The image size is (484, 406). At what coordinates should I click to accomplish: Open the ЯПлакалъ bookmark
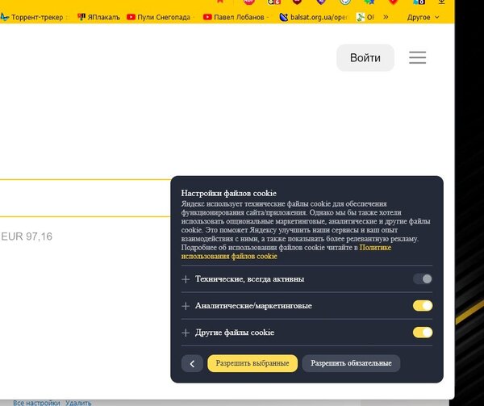[x=98, y=17]
